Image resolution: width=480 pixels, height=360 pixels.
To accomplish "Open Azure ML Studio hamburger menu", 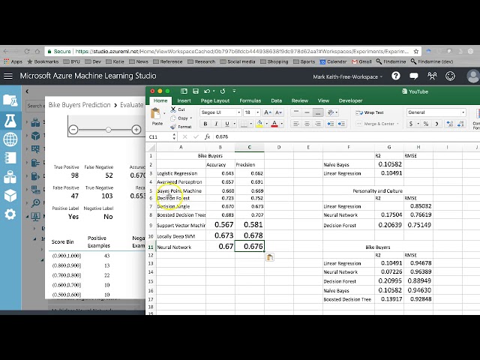I will coord(8,76).
